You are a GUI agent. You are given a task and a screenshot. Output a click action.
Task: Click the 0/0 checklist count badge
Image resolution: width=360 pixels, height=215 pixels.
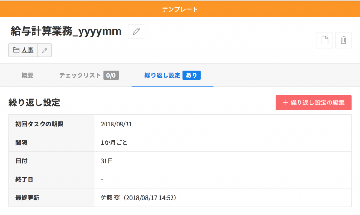tap(111, 75)
